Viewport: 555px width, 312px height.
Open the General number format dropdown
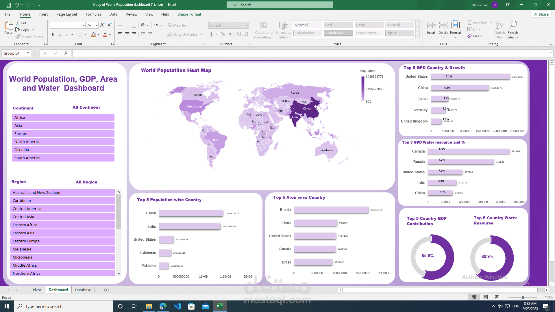[247, 25]
